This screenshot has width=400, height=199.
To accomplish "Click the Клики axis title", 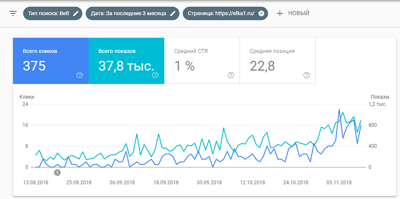I will (27, 97).
